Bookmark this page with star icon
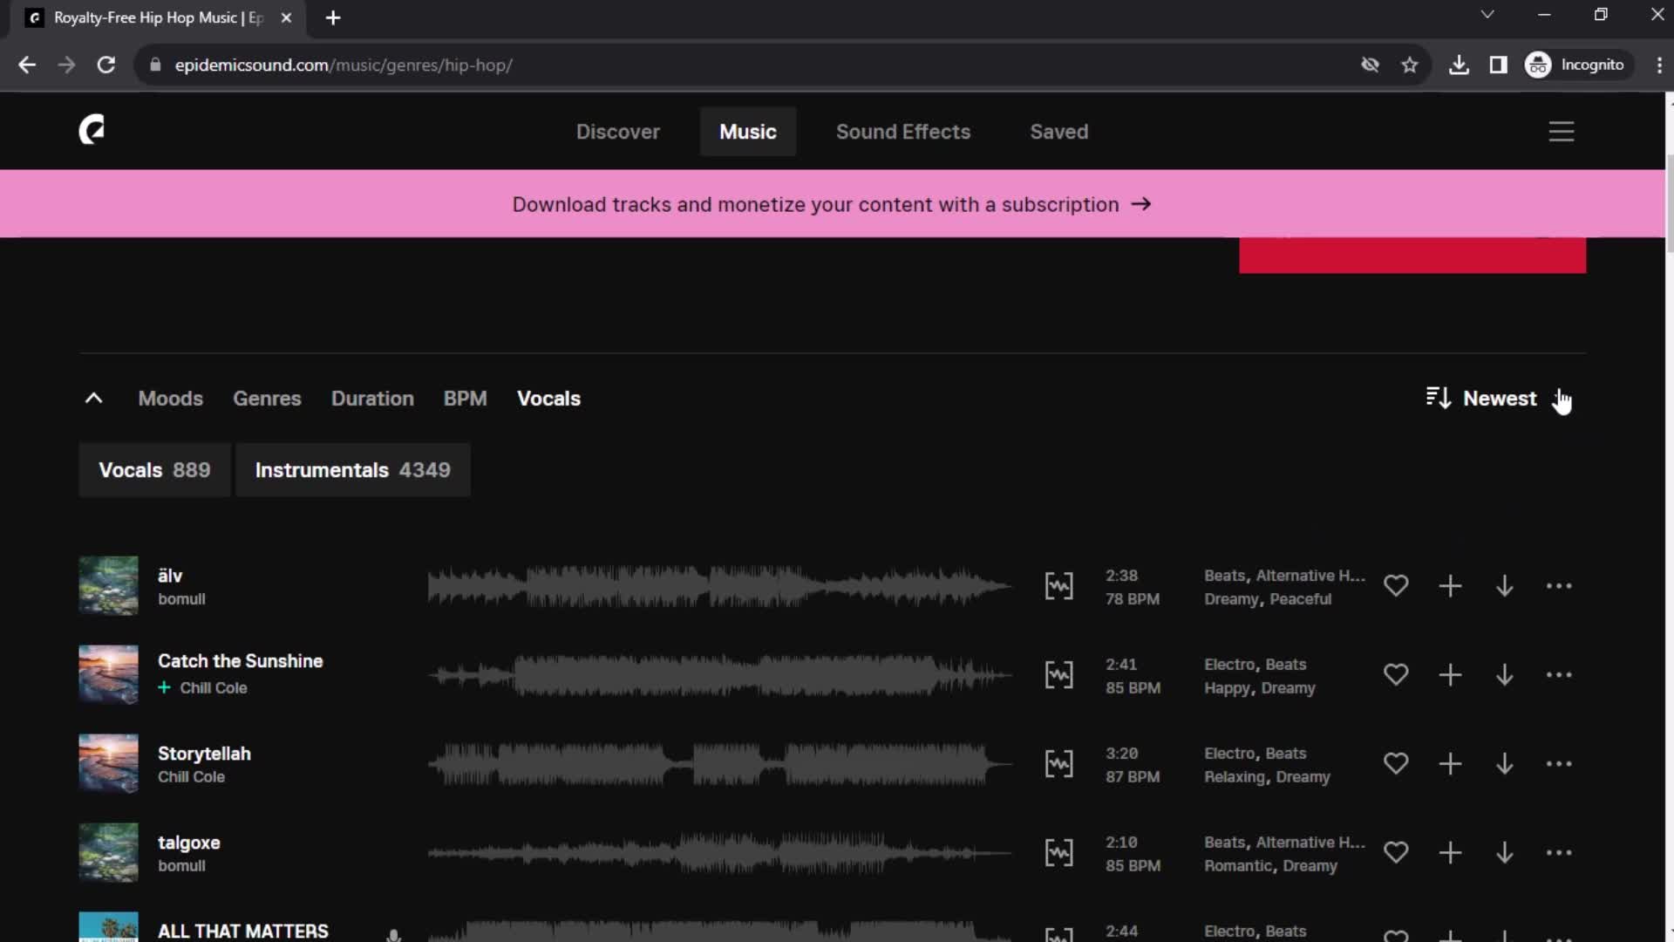The height and width of the screenshot is (942, 1674). (1409, 65)
